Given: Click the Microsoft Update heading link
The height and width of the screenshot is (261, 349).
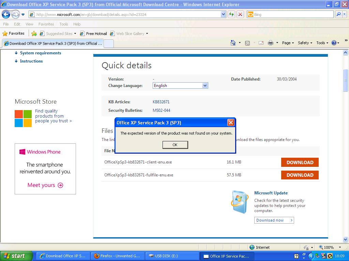Looking at the screenshot, I should (x=271, y=193).
